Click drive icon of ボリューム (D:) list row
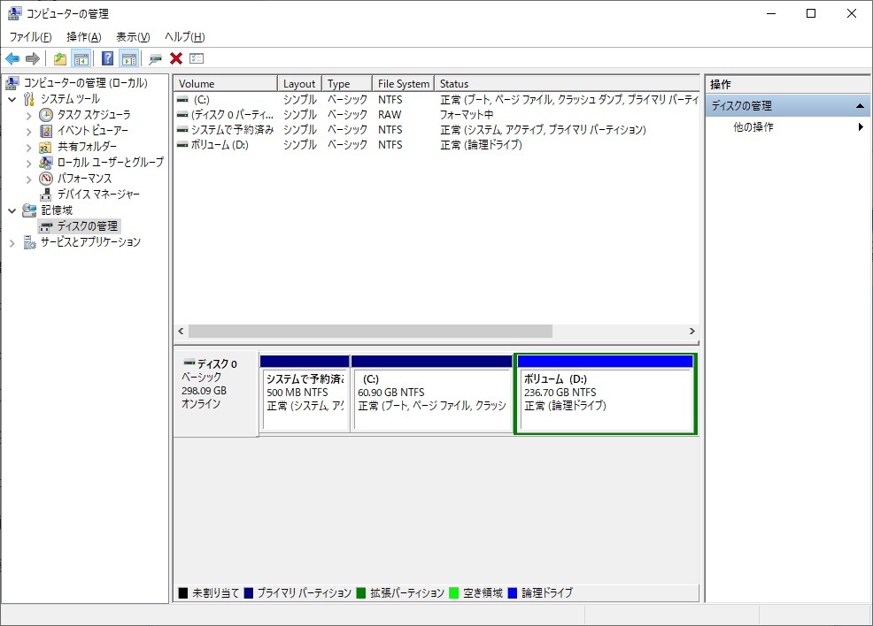873x626 pixels. (x=182, y=144)
